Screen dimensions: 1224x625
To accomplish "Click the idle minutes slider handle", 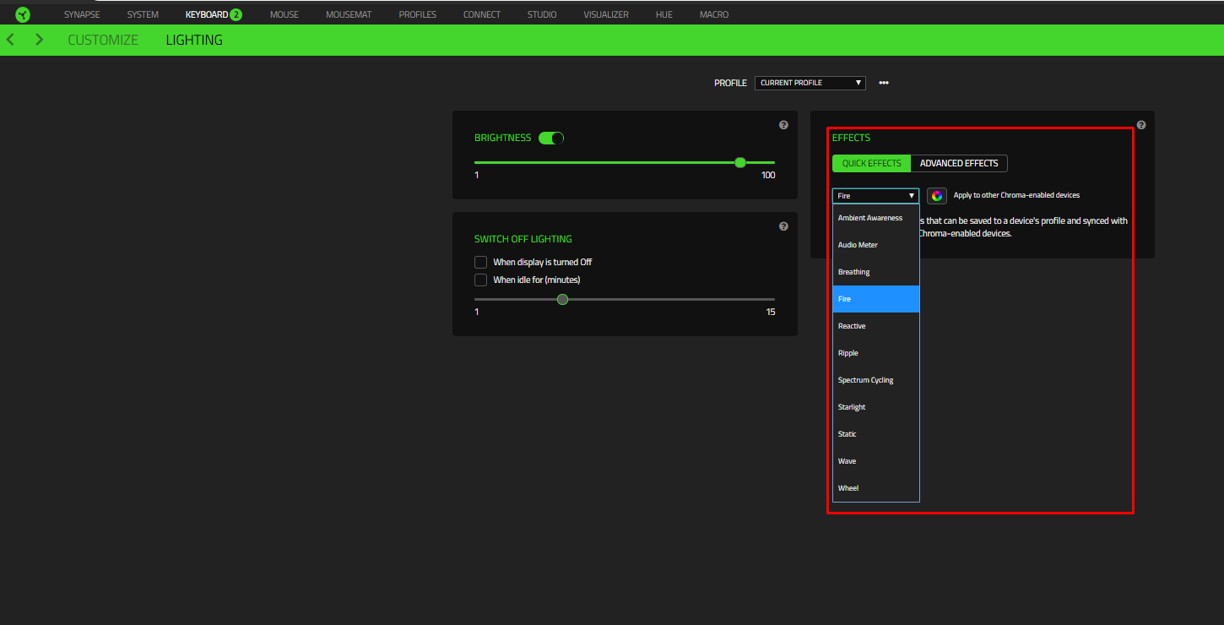I will [563, 299].
